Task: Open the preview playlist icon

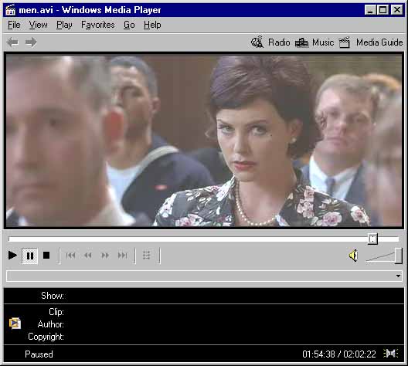Action: coord(147,256)
